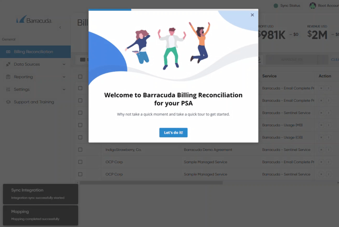
Task: Expand the Reporting menu chevron
Action: 64,77
